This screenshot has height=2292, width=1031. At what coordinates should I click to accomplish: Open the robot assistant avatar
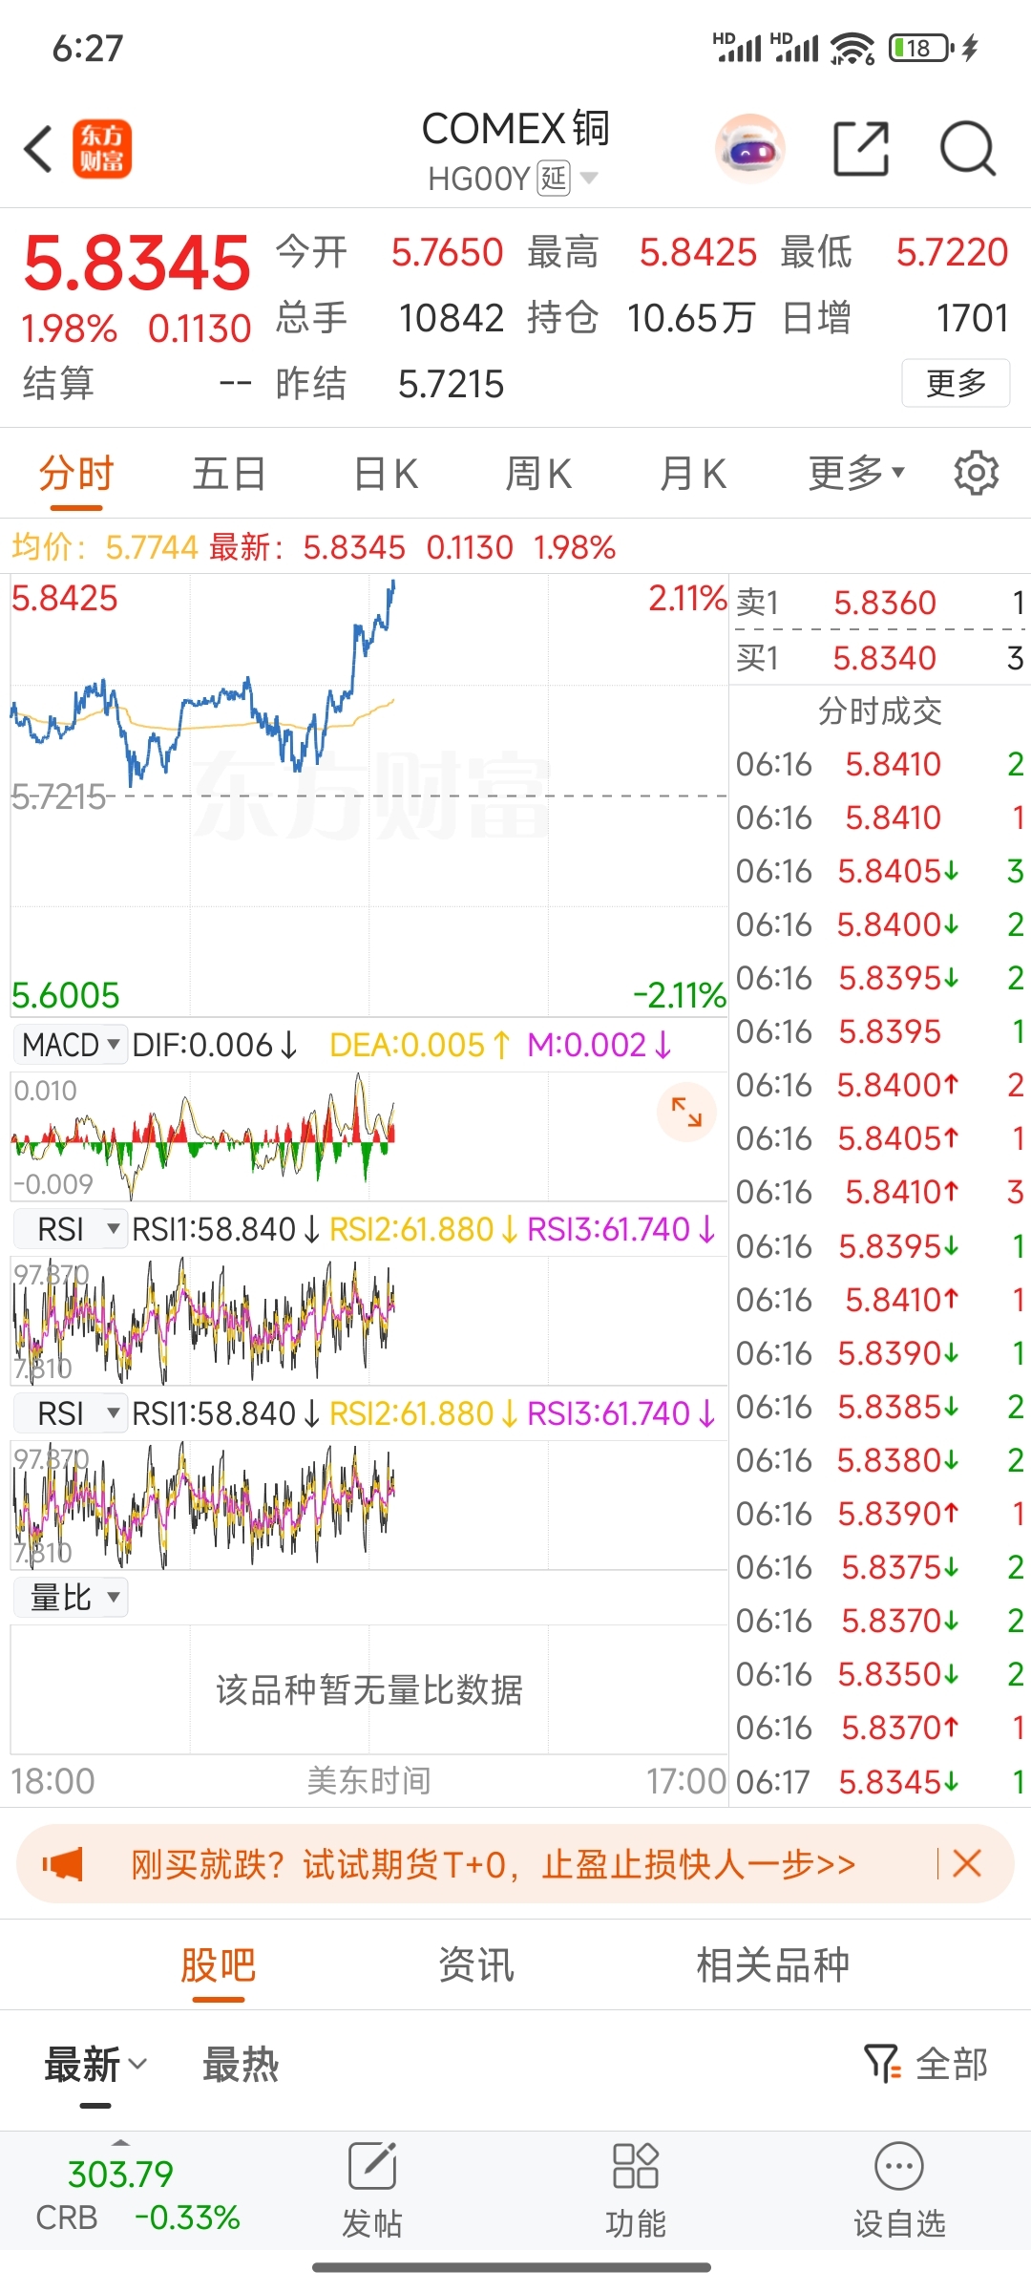[750, 149]
